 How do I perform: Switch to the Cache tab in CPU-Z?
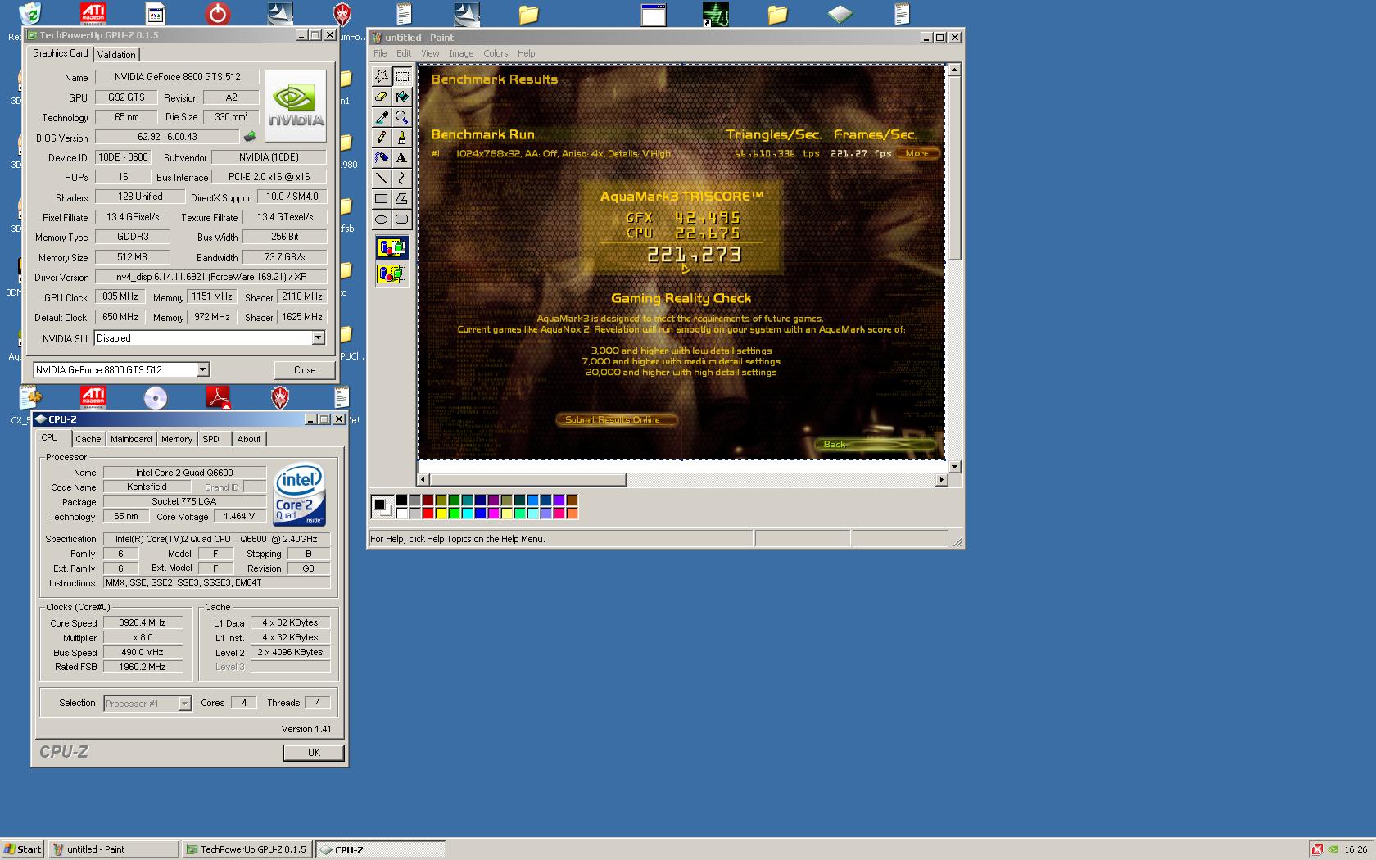point(88,439)
